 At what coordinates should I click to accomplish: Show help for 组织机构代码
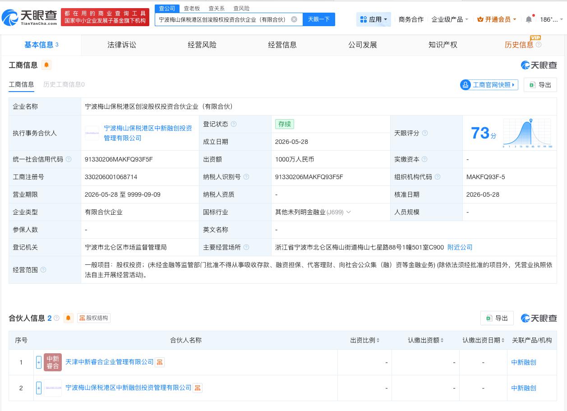[438, 177]
